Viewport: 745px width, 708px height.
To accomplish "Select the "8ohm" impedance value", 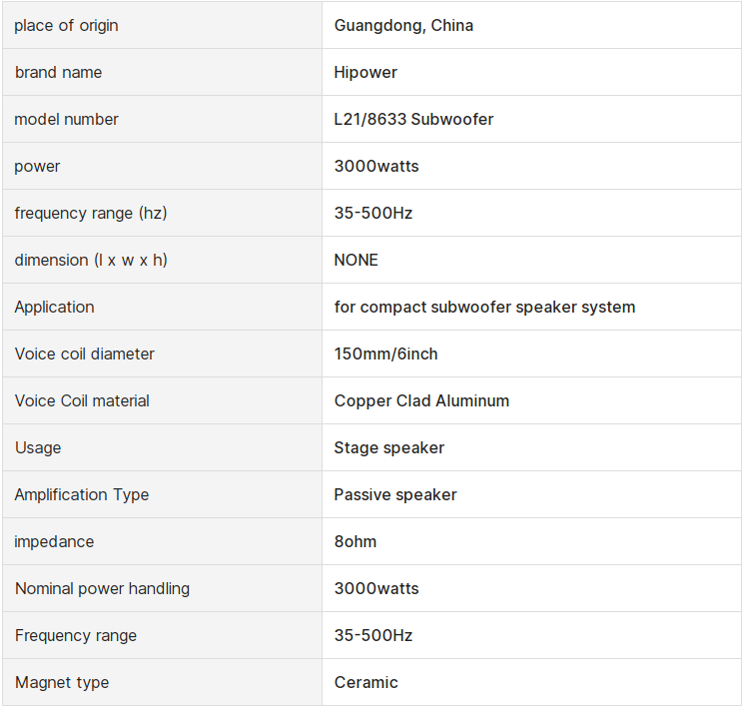I will pos(356,542).
